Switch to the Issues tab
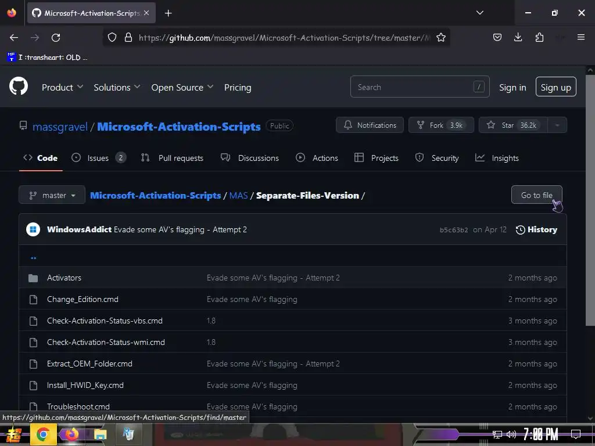The image size is (595, 446). [x=99, y=158]
